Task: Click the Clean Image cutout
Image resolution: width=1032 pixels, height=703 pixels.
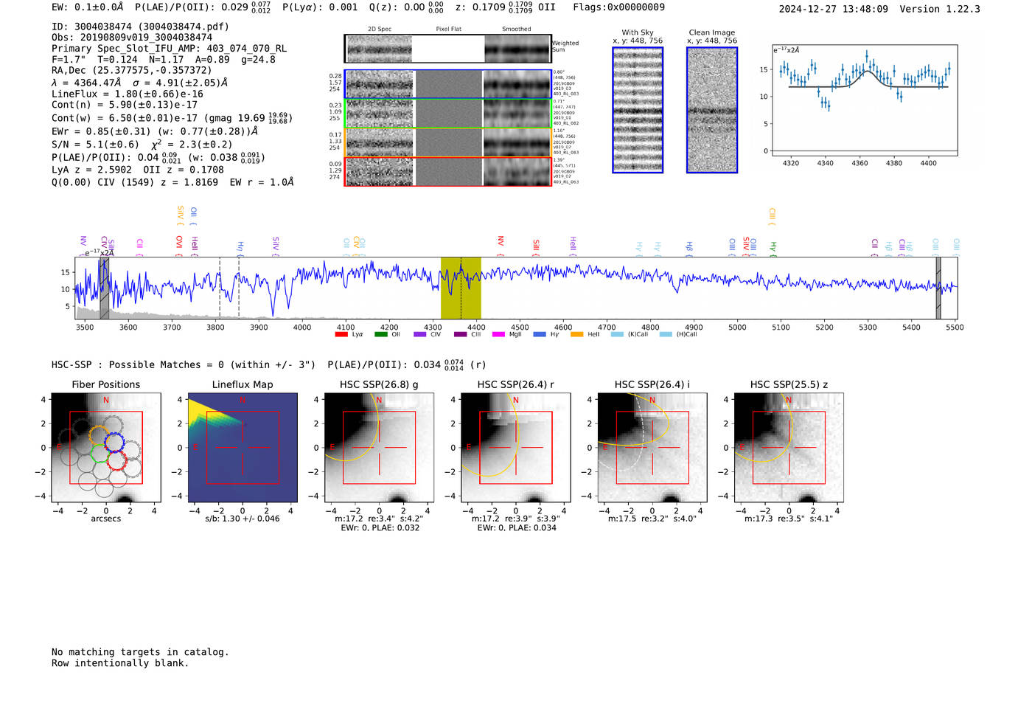Action: point(712,110)
